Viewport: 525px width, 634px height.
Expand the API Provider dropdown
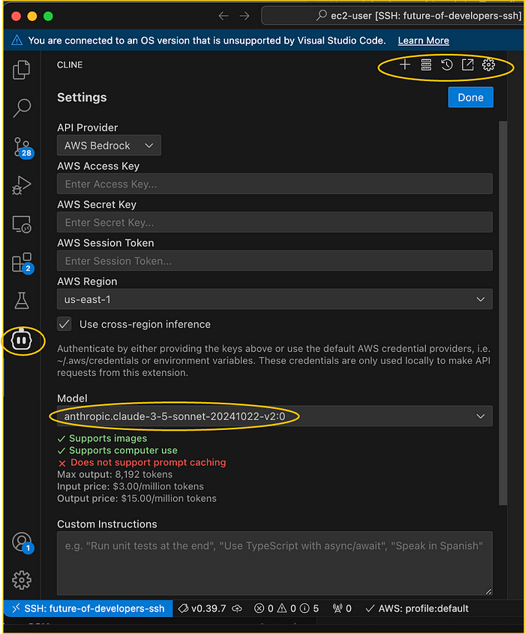click(x=109, y=146)
